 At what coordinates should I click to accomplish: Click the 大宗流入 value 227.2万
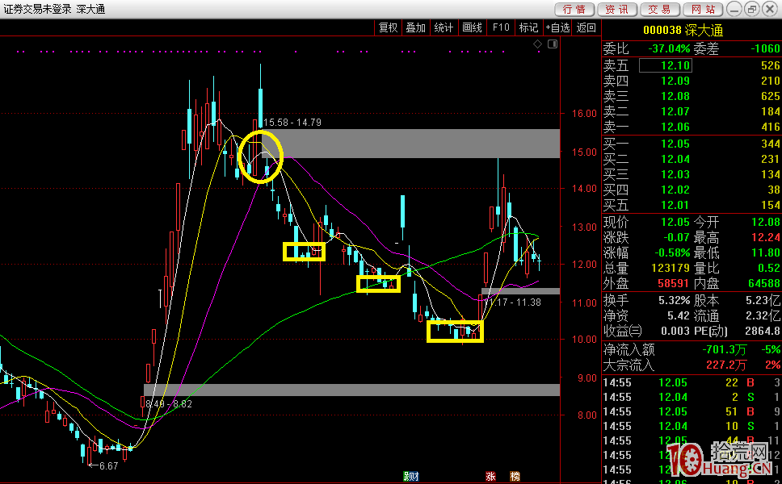(x=726, y=365)
